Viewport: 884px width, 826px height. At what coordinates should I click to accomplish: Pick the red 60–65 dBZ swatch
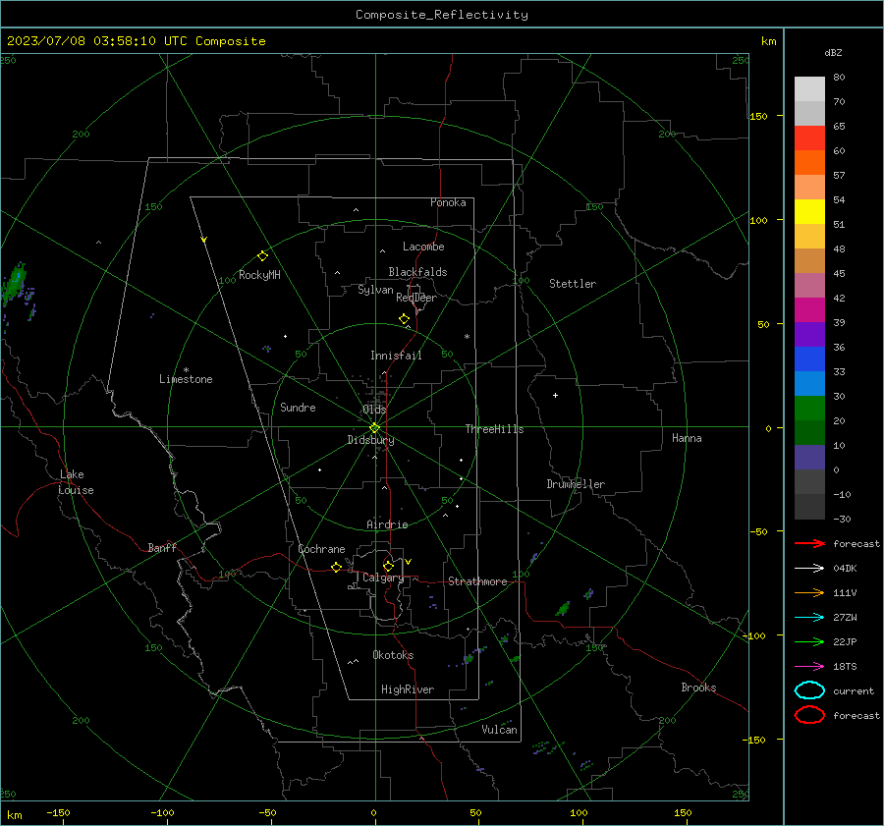pos(809,138)
